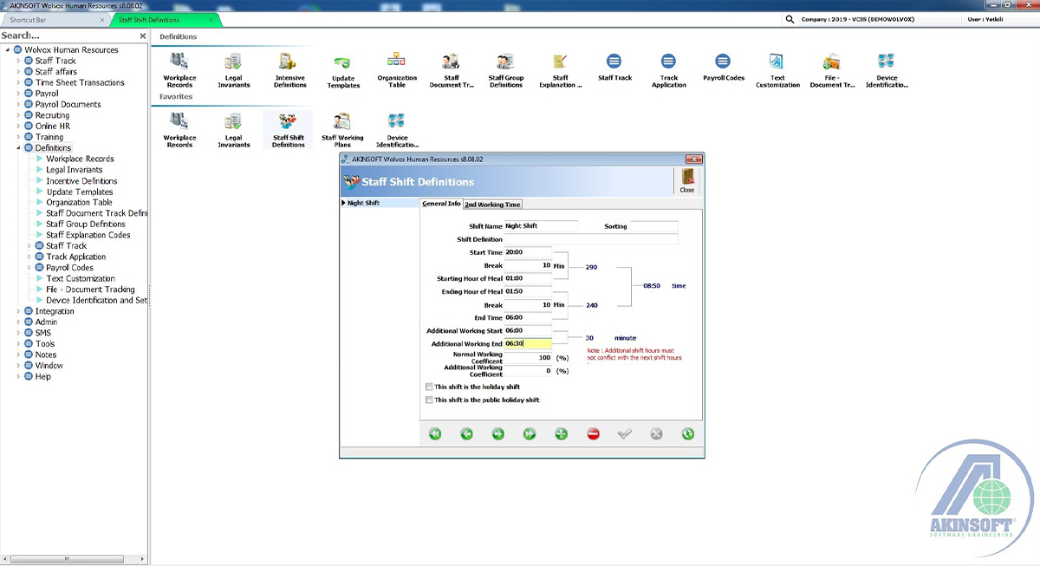Select Organization Table in tree
This screenshot has width=1040, height=566.
click(80, 203)
